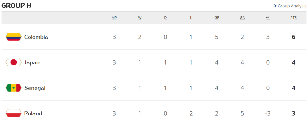Click the Colombia flag icon

coord(13,37)
